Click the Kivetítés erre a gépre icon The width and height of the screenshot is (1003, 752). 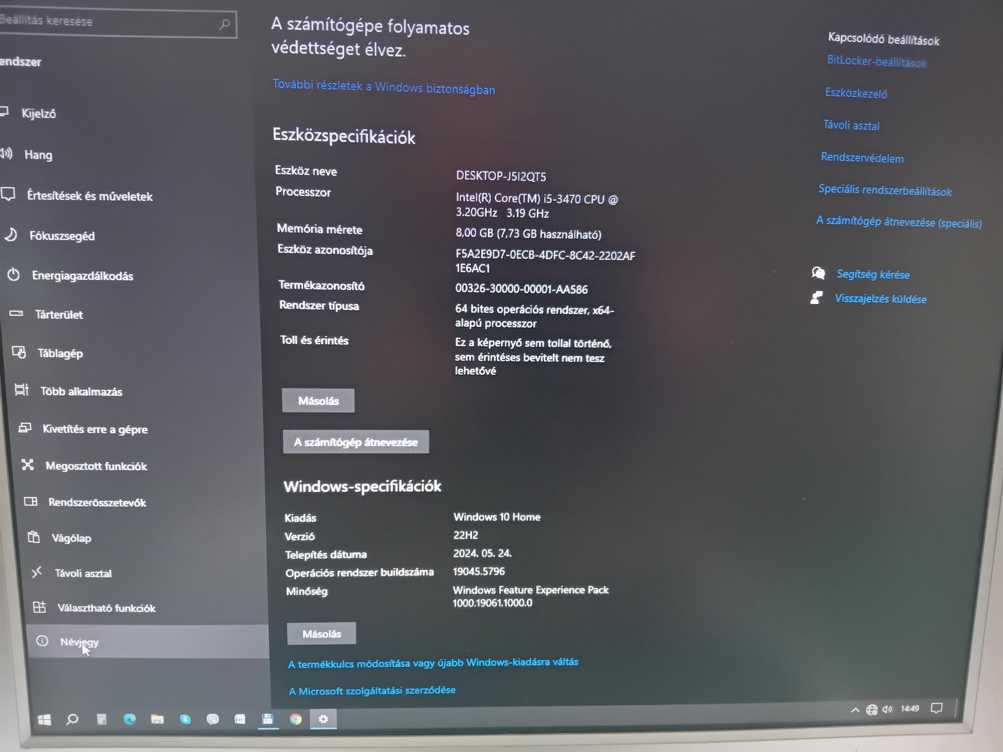coord(25,428)
